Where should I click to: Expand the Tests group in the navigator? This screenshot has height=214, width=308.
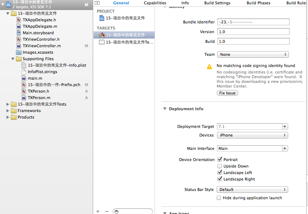point(8,104)
